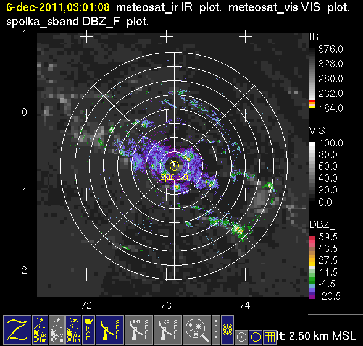The height and width of the screenshot is (346, 363).
Task: Click the spolka radar site marker
Action: coord(174,166)
